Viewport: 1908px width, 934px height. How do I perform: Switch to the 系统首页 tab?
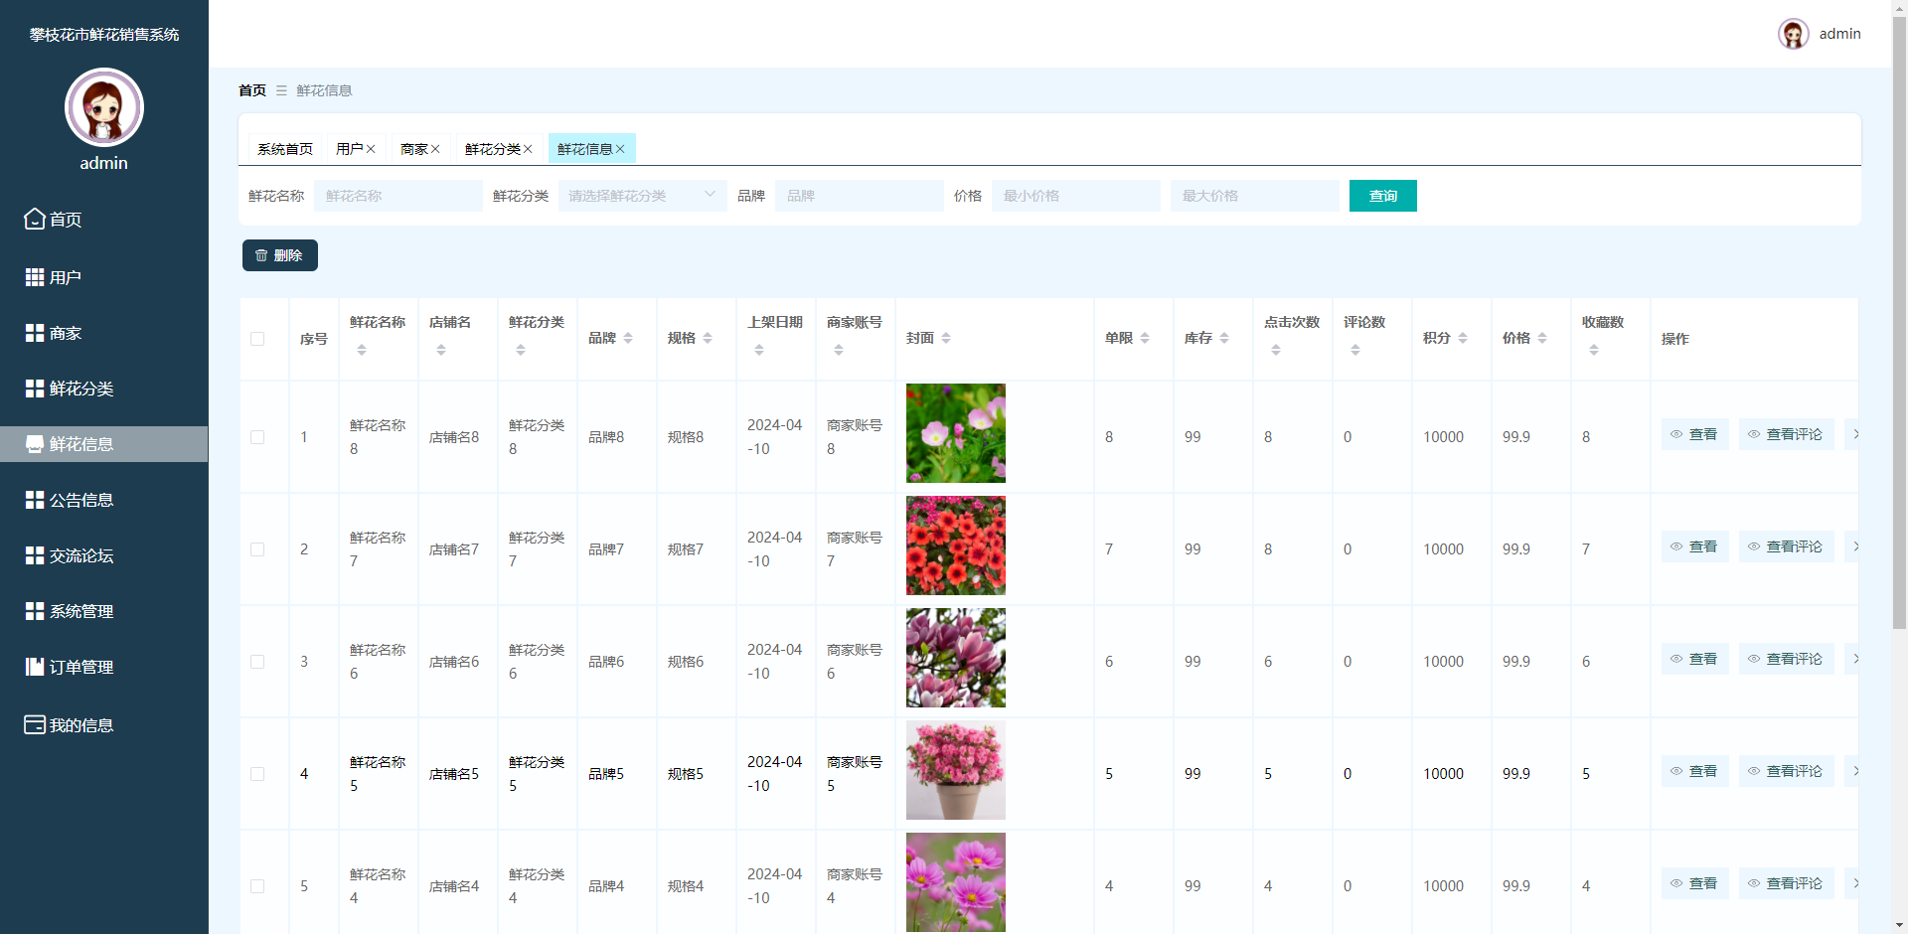285,149
